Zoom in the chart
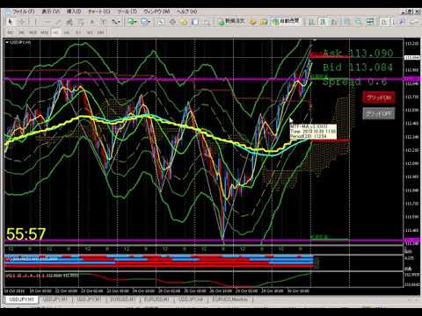This screenshot has width=422, height=316. click(x=347, y=22)
